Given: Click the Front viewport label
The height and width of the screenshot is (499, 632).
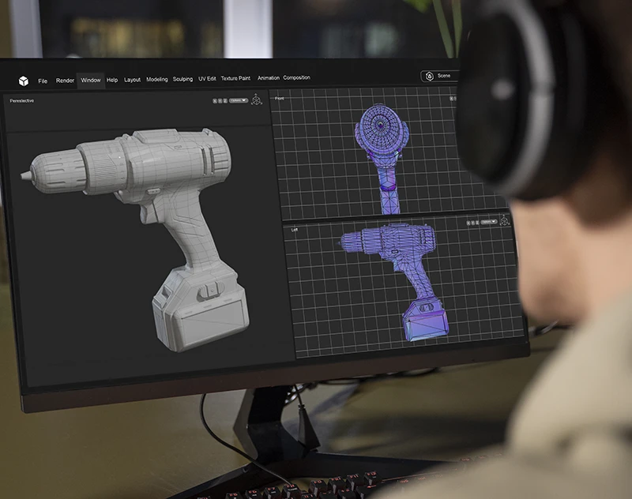Looking at the screenshot, I should click(x=280, y=98).
